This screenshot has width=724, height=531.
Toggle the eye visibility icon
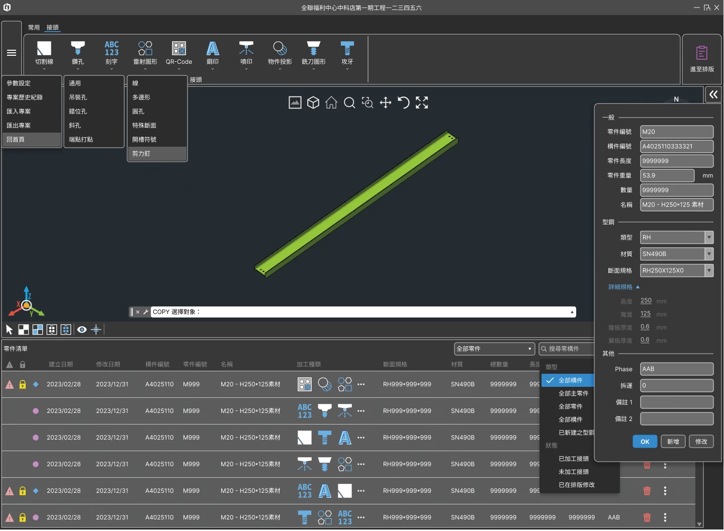(x=82, y=330)
